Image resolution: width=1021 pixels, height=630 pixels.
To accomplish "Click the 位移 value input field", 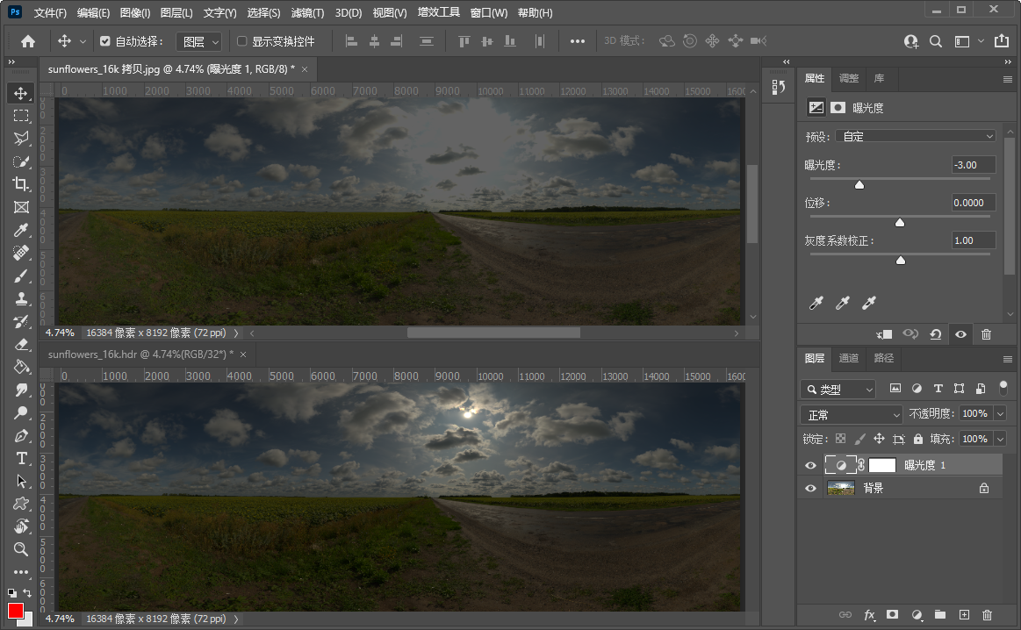I will coord(974,203).
